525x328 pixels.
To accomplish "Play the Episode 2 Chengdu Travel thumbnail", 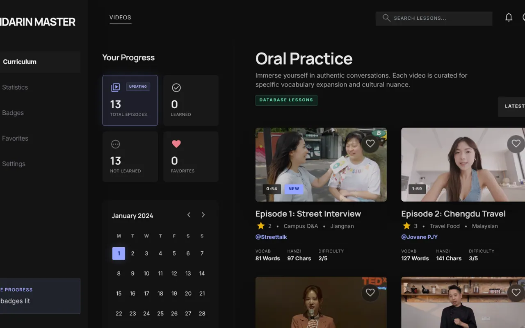I will 463,165.
